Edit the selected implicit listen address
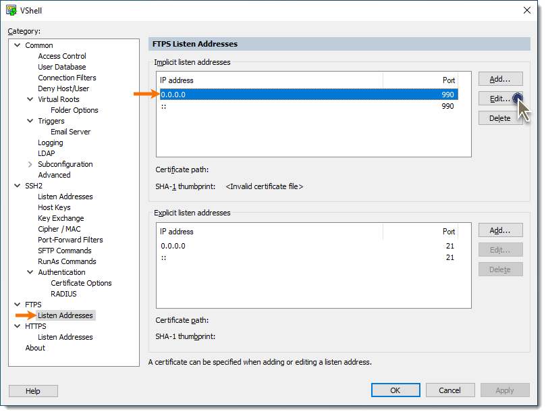Screen dimensions: 546x414 [x=499, y=99]
